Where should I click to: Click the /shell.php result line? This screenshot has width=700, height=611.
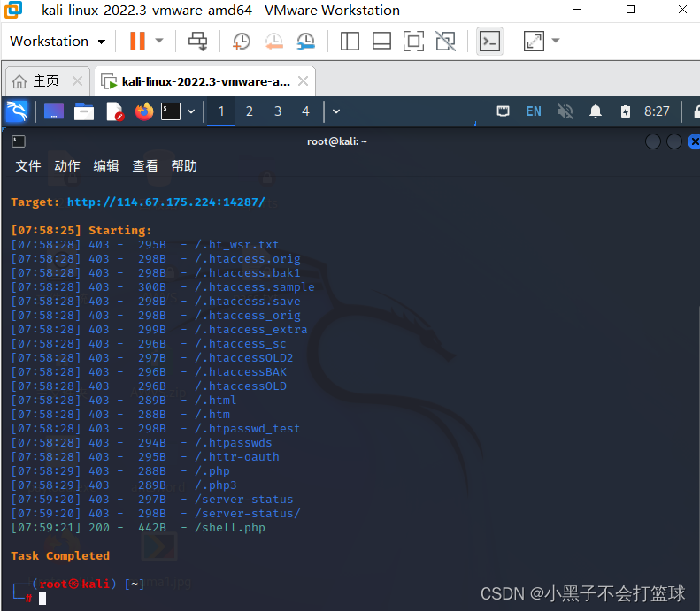coord(138,528)
